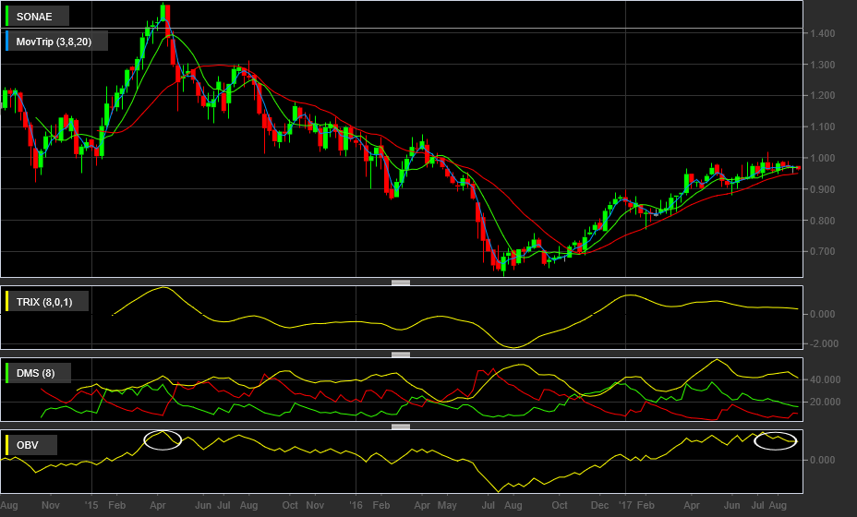Click the yellow color bar beside TRIX
The height and width of the screenshot is (517, 857).
click(x=7, y=302)
